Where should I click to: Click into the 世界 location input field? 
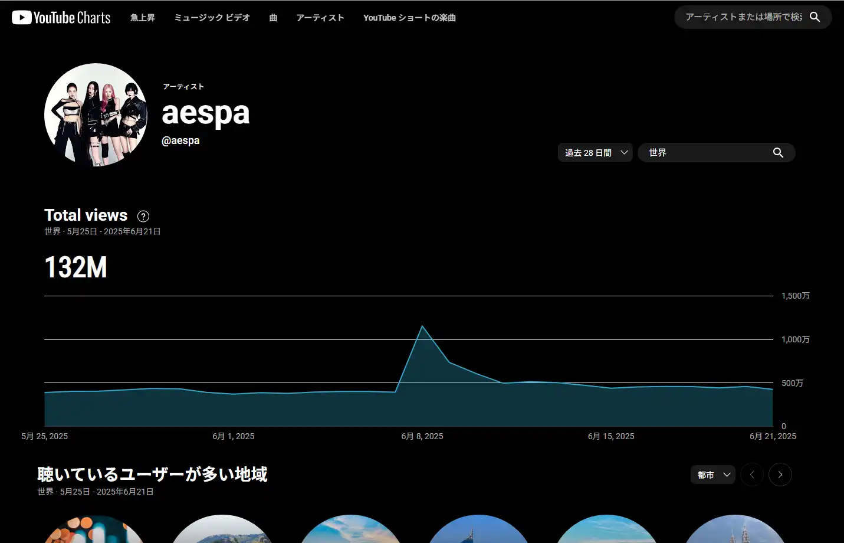click(705, 153)
